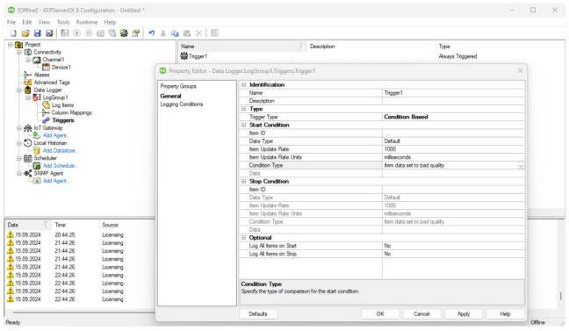Click the Cancel button
569x331 pixels.
tap(421, 314)
